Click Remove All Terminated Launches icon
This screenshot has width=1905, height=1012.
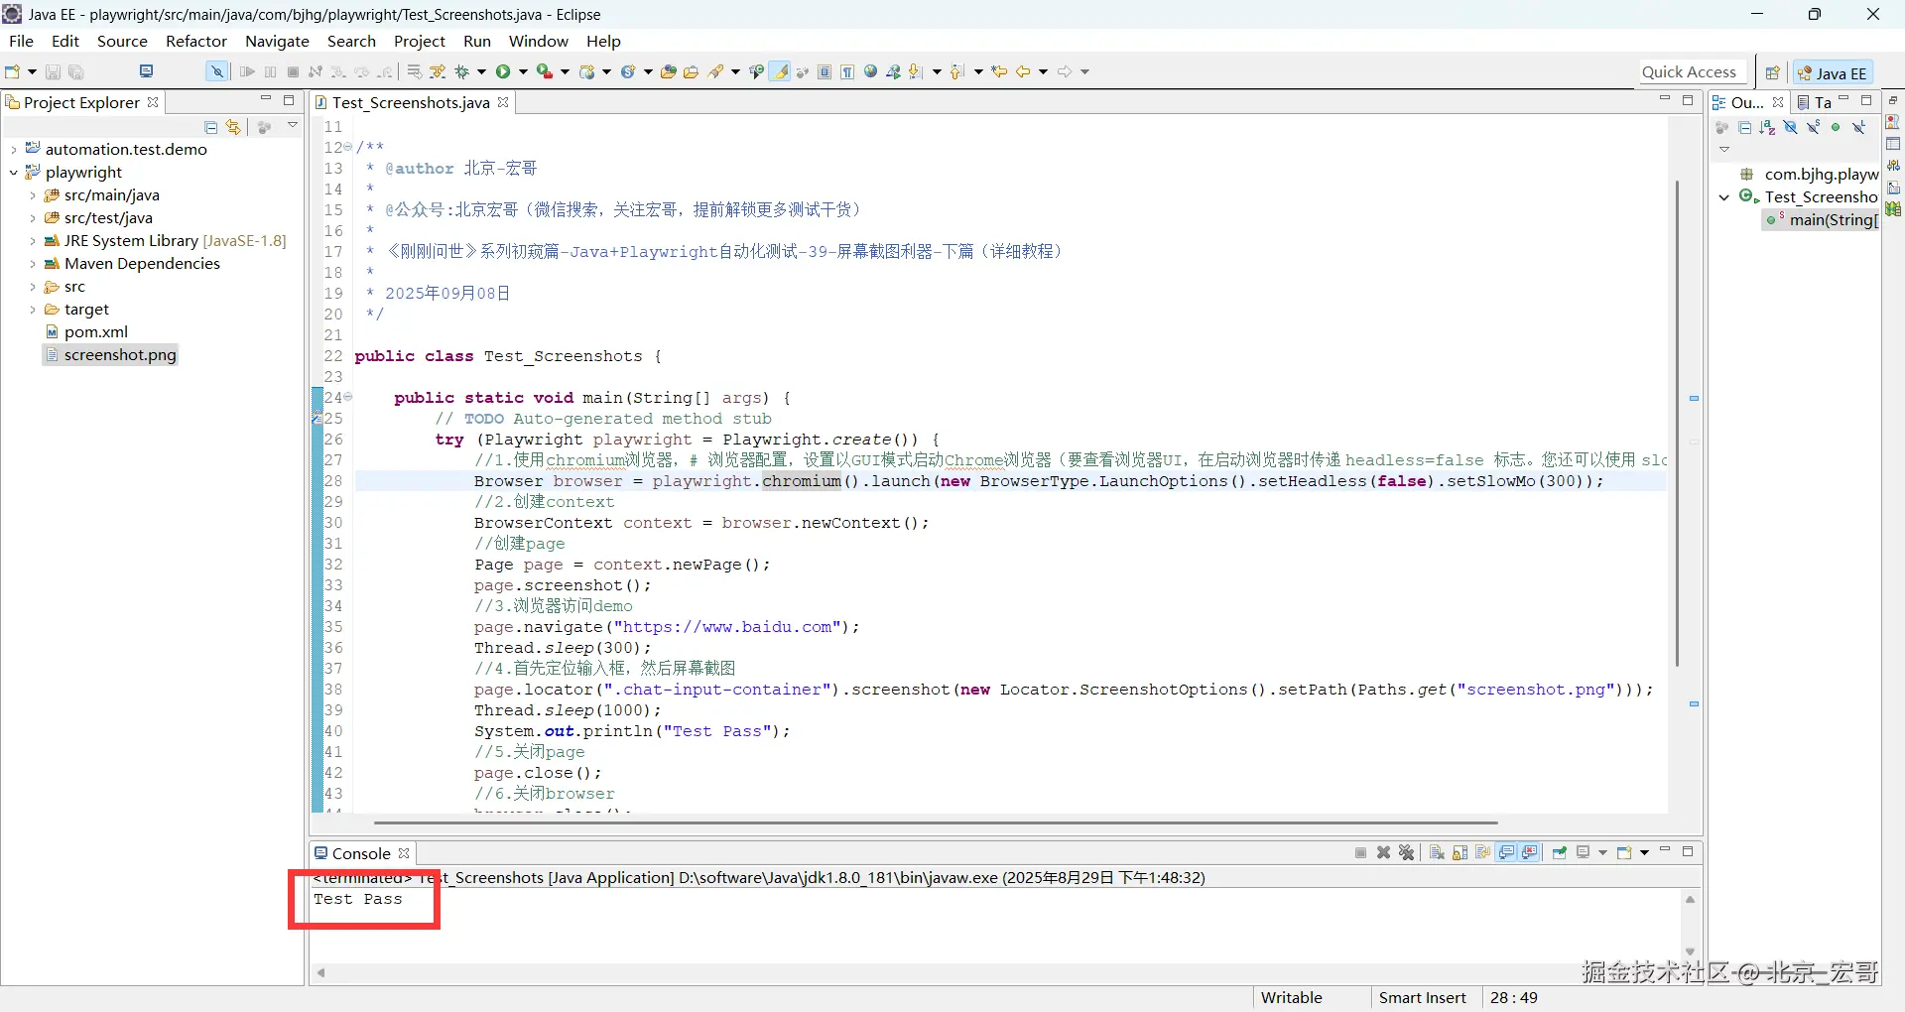pos(1406,852)
